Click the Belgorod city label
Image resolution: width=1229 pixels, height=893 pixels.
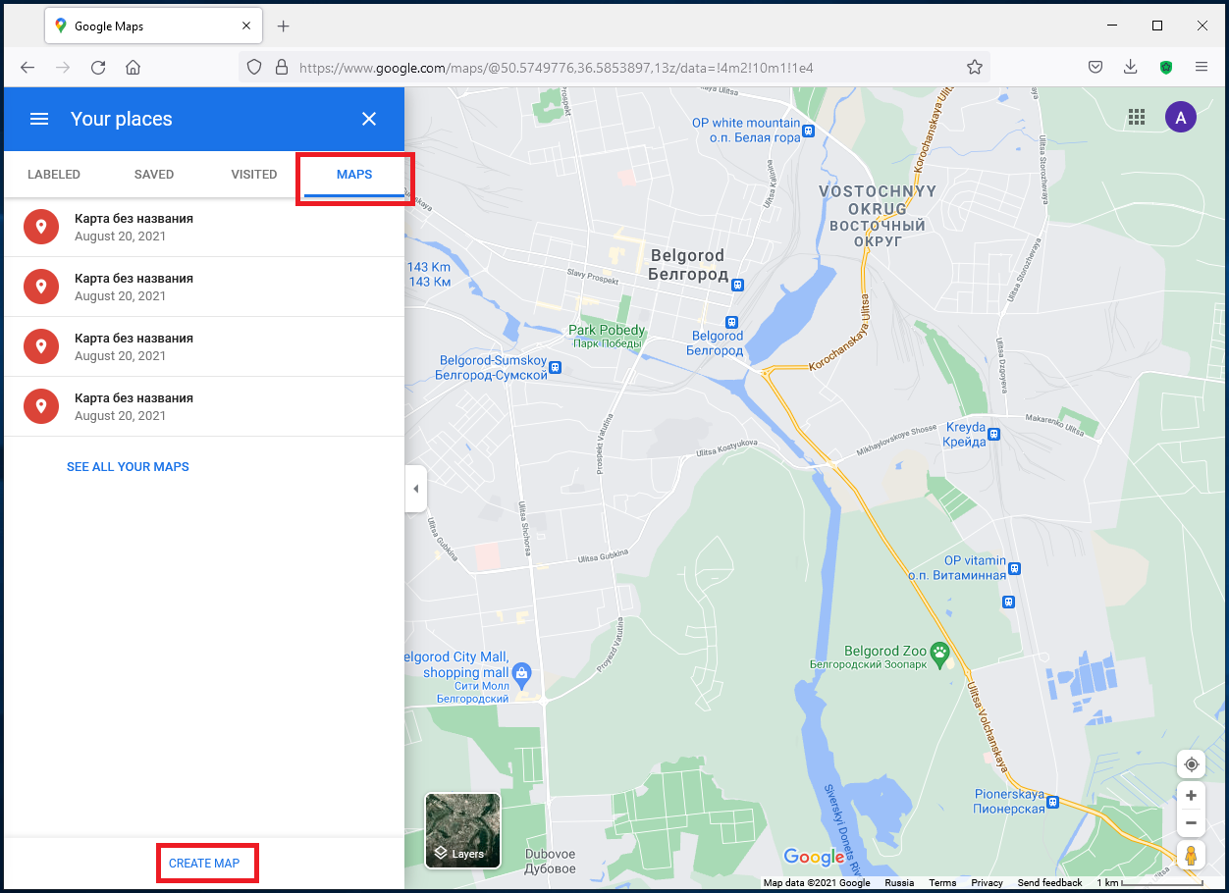click(688, 265)
